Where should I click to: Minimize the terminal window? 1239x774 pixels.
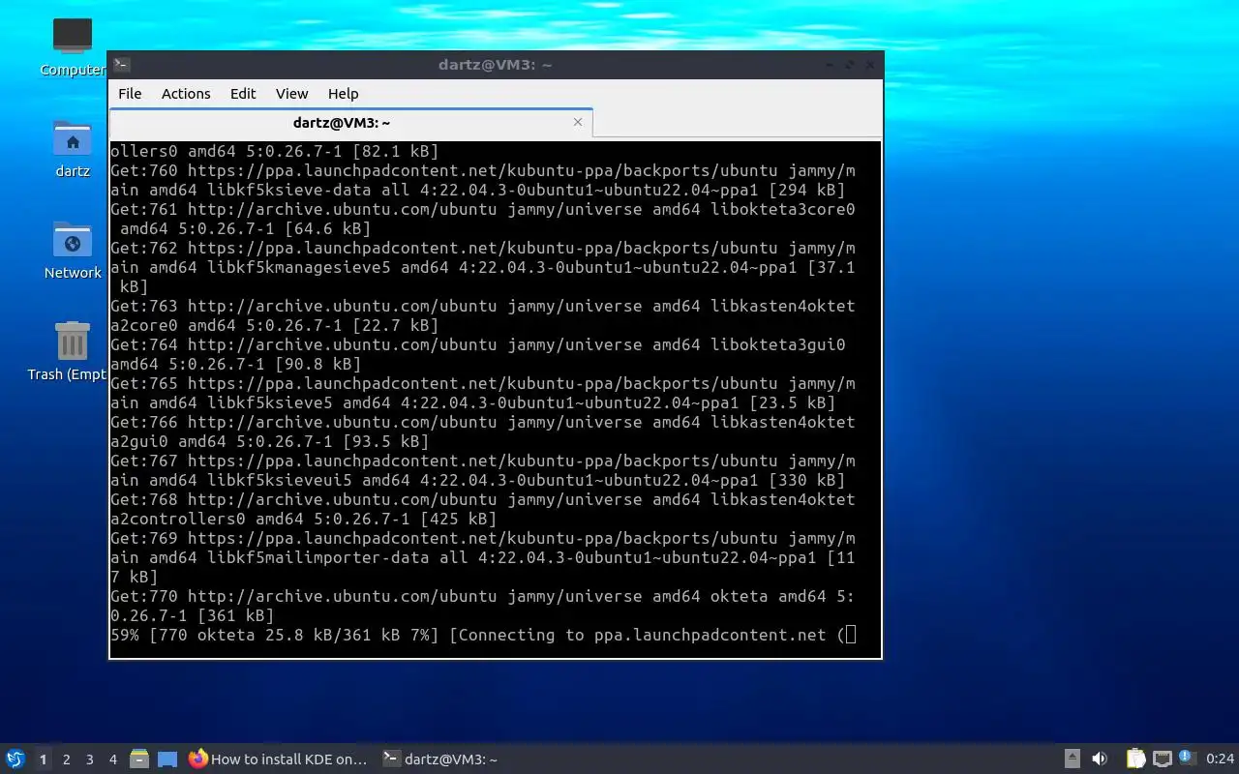click(830, 65)
